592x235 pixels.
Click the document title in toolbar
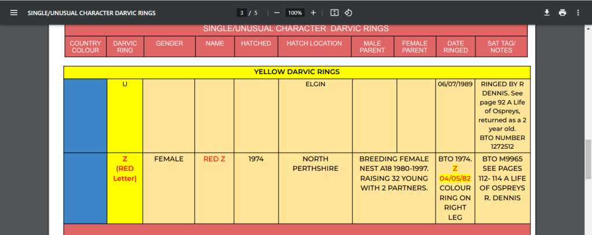click(x=91, y=13)
